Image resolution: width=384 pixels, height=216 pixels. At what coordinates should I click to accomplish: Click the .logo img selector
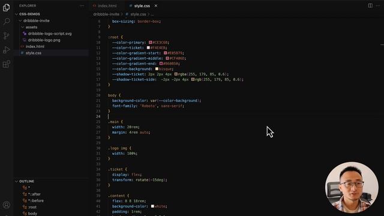click(x=118, y=148)
